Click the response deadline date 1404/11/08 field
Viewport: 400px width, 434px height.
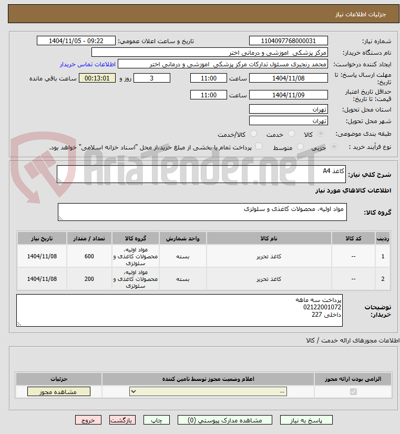[x=288, y=78]
